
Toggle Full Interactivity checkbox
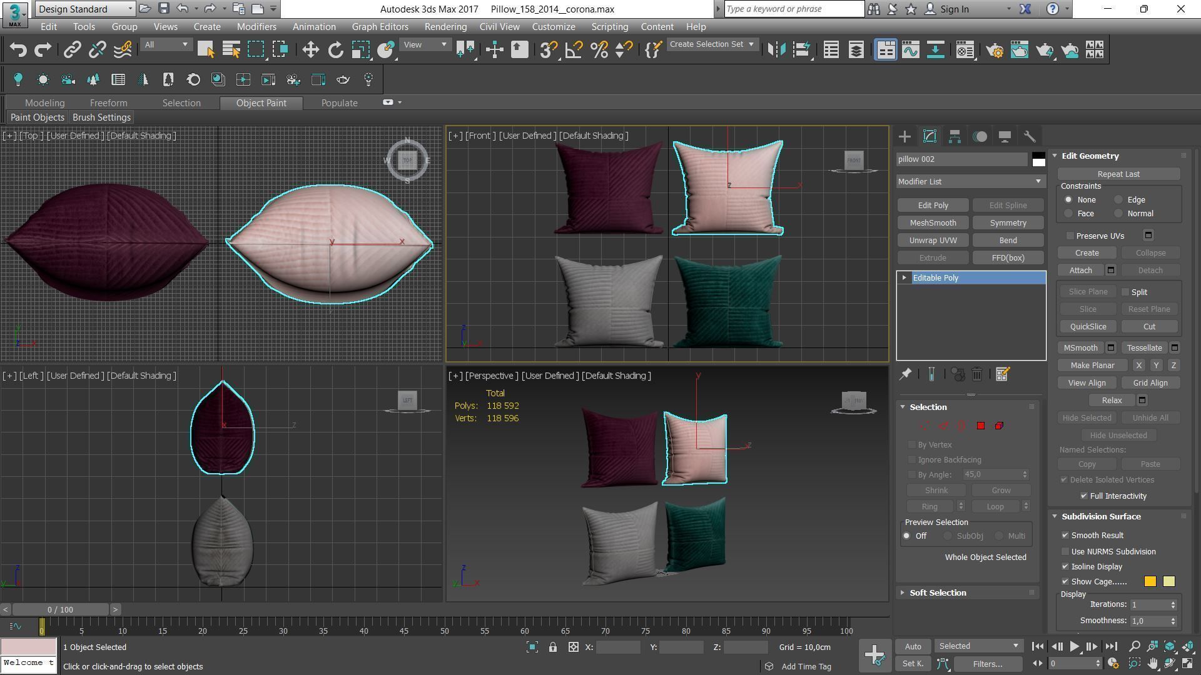tap(1084, 496)
